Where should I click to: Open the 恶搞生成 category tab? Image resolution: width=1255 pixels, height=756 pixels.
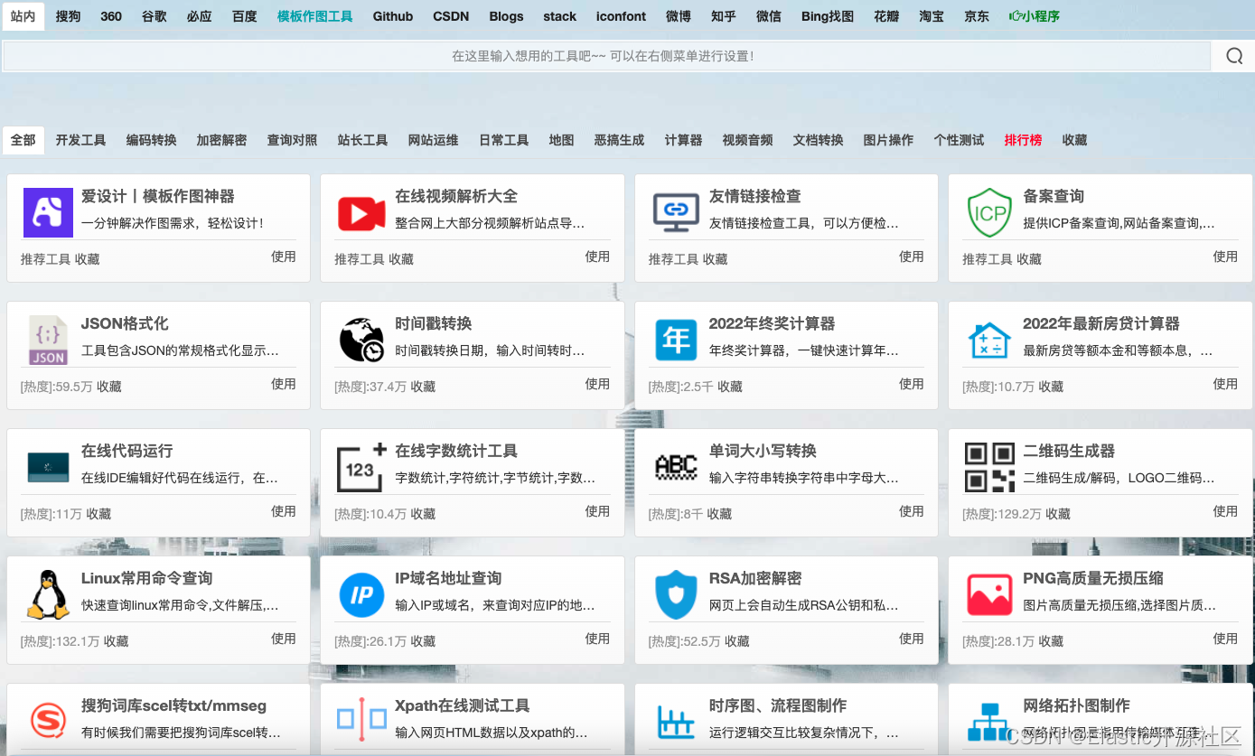[x=619, y=140]
